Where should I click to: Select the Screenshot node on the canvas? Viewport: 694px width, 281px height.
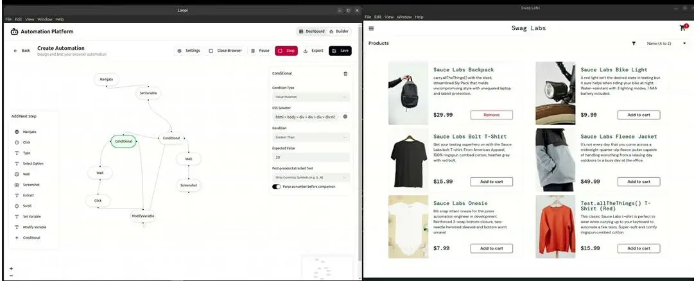pos(189,185)
